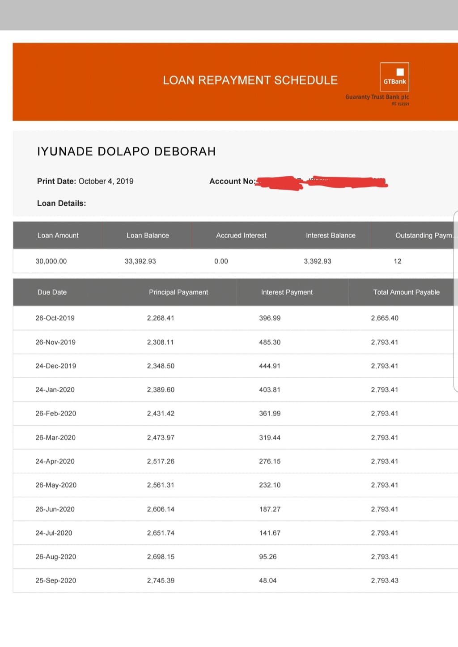The width and height of the screenshot is (458, 647).
Task: Click the Principal Payament column header
Action: (178, 292)
